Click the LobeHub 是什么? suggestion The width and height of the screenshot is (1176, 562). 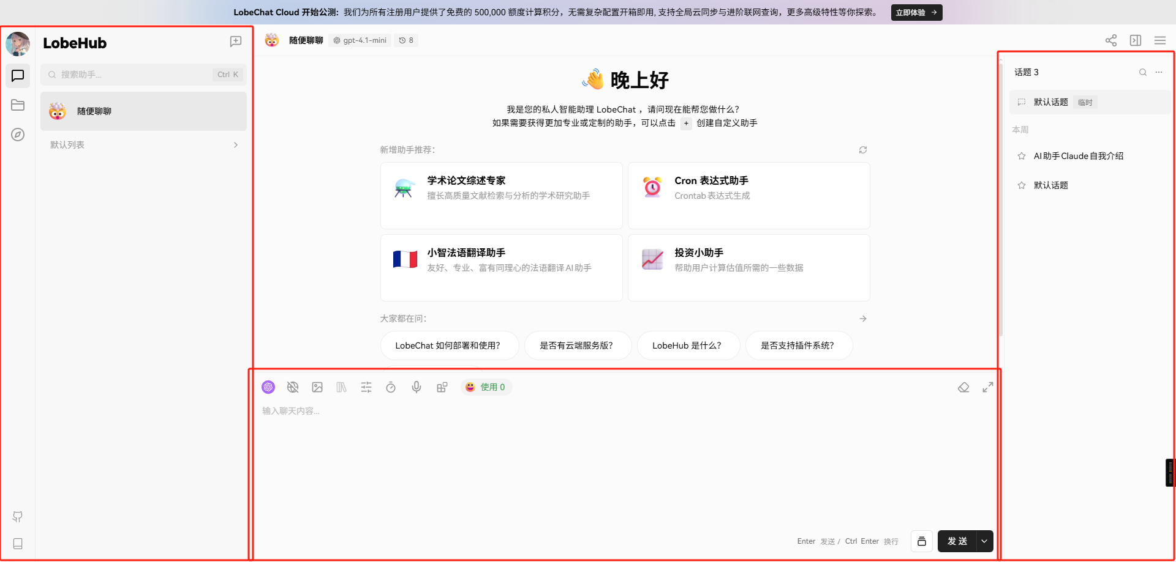pos(687,346)
